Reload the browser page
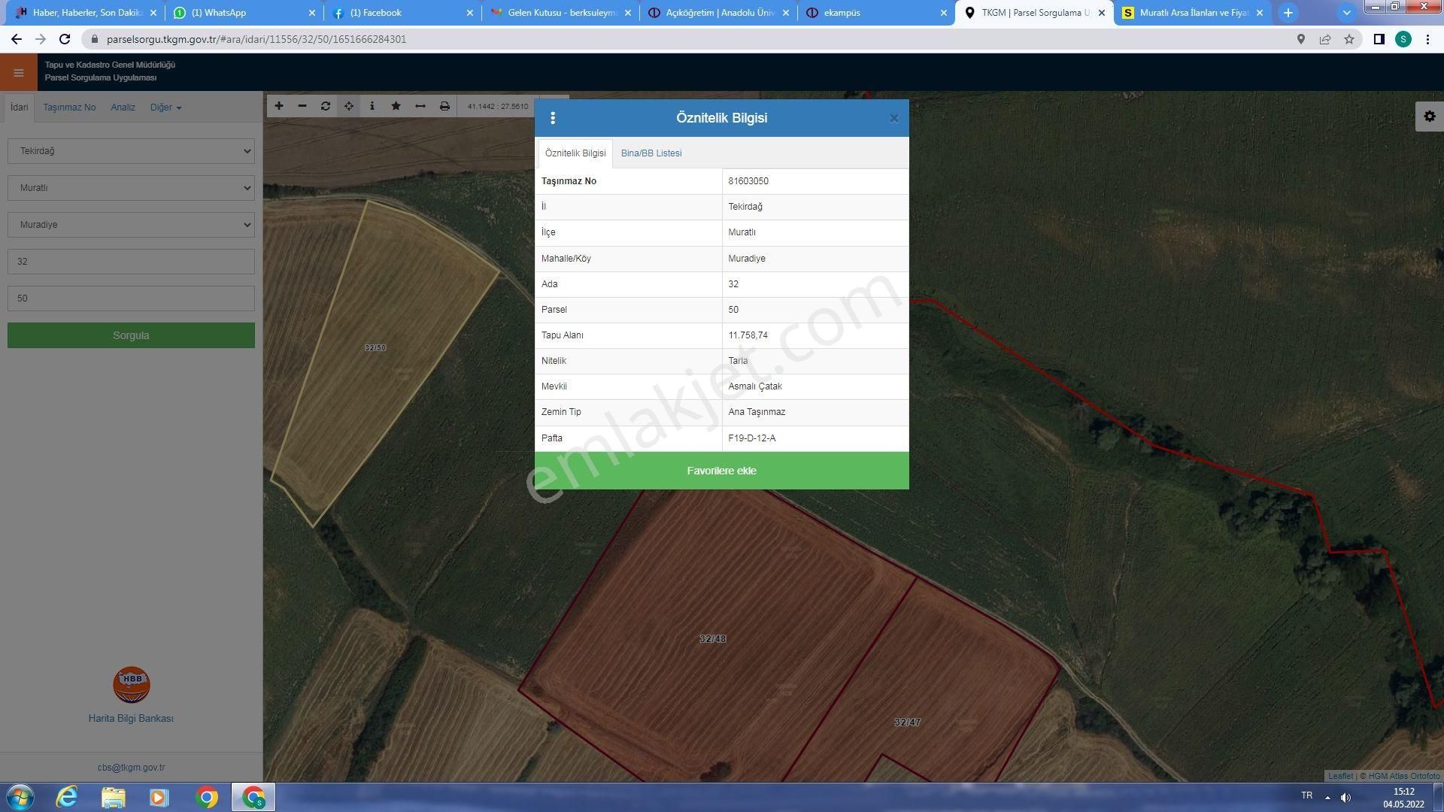Screen dimensions: 1444x812 pos(65,39)
